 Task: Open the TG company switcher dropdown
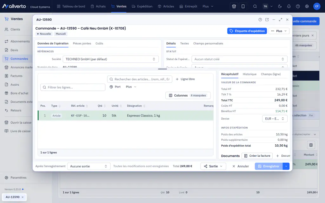[268, 6]
